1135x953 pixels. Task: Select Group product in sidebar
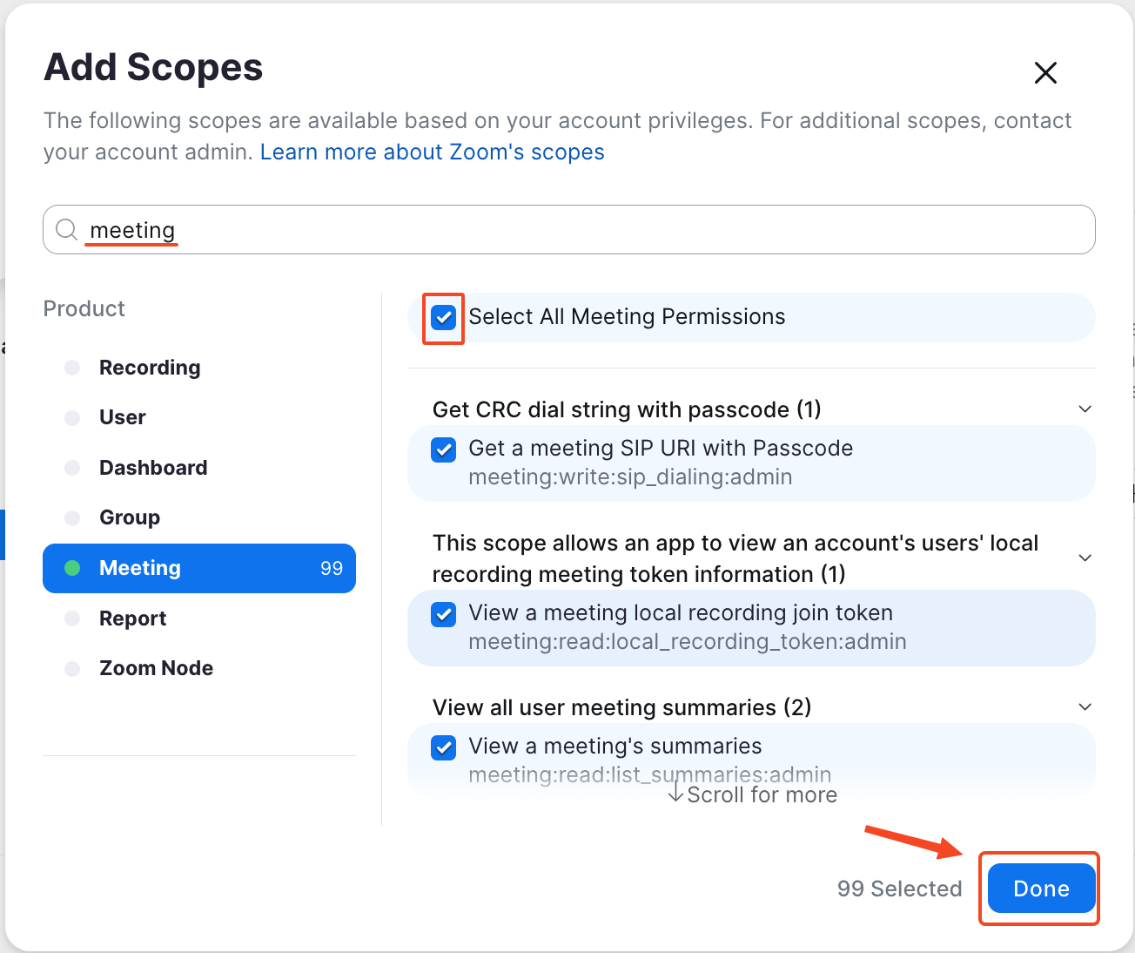click(x=199, y=517)
